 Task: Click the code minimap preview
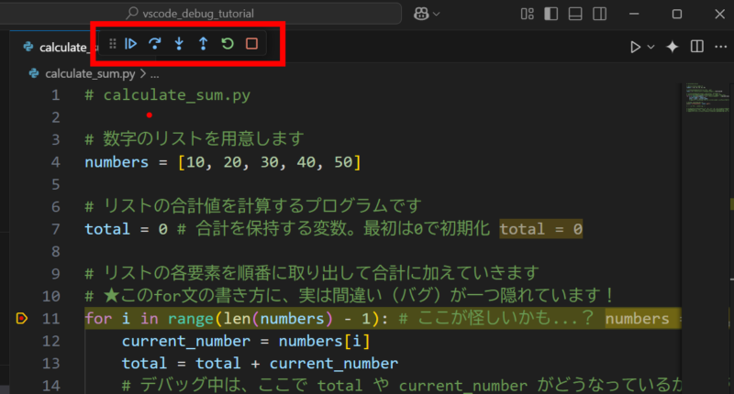[x=707, y=98]
